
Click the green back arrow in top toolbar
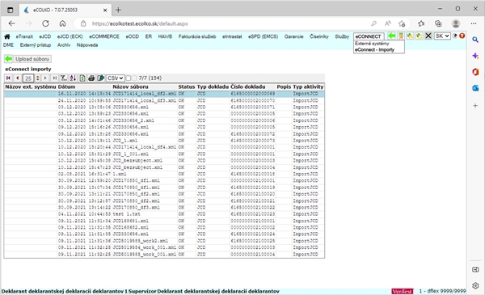[x=391, y=36]
